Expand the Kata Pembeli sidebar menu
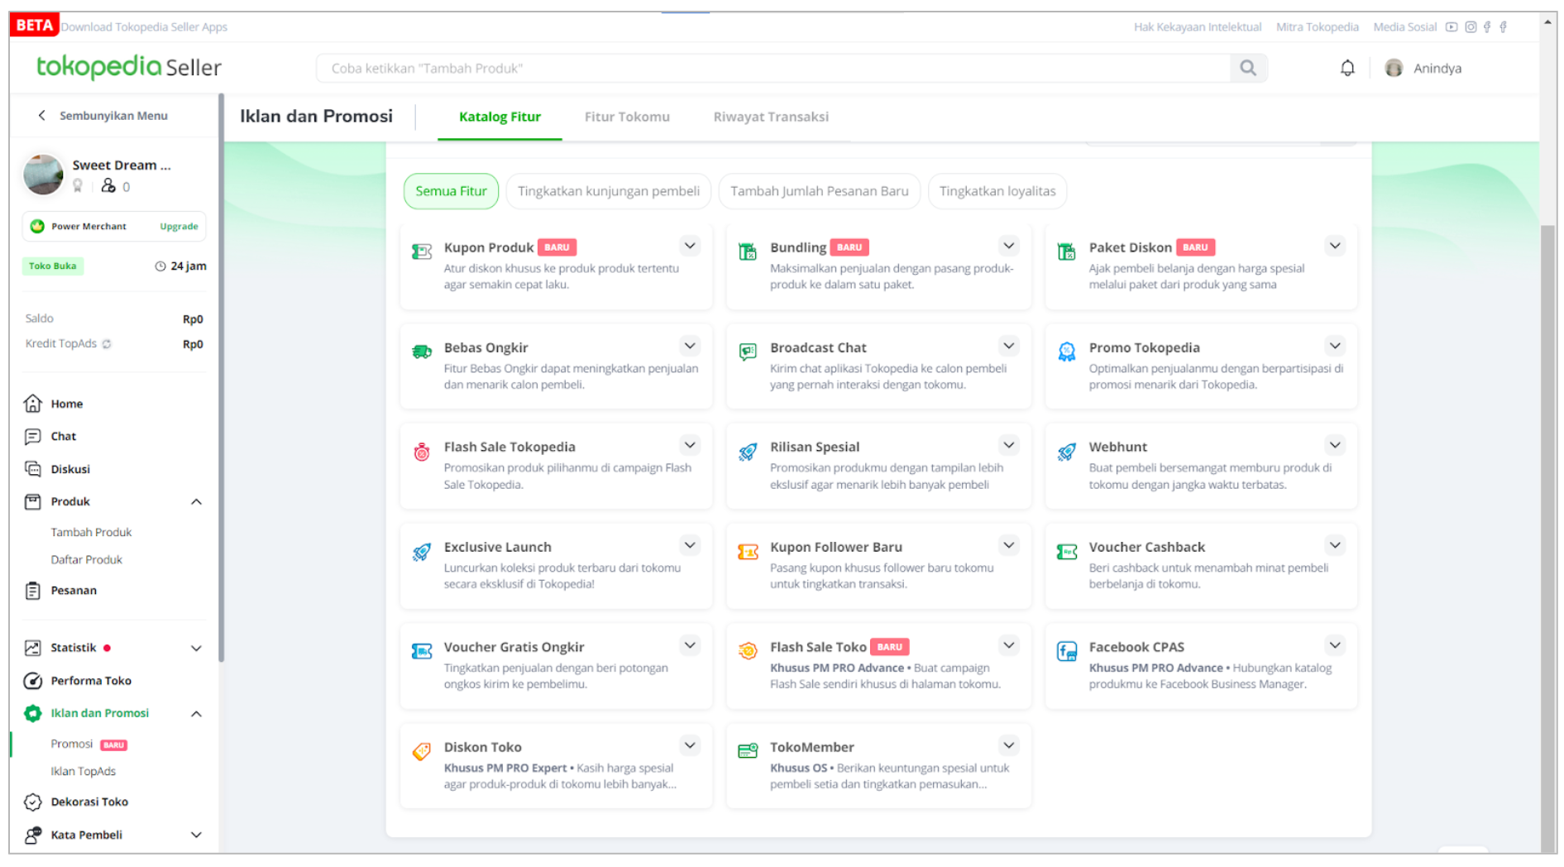This screenshot has width=1564, height=867. pos(196,836)
